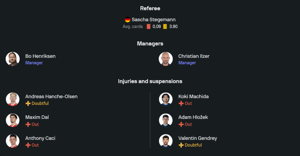Click Andreas Hanche-Olsen's player photo
This screenshot has height=156, width=300.
13,99
